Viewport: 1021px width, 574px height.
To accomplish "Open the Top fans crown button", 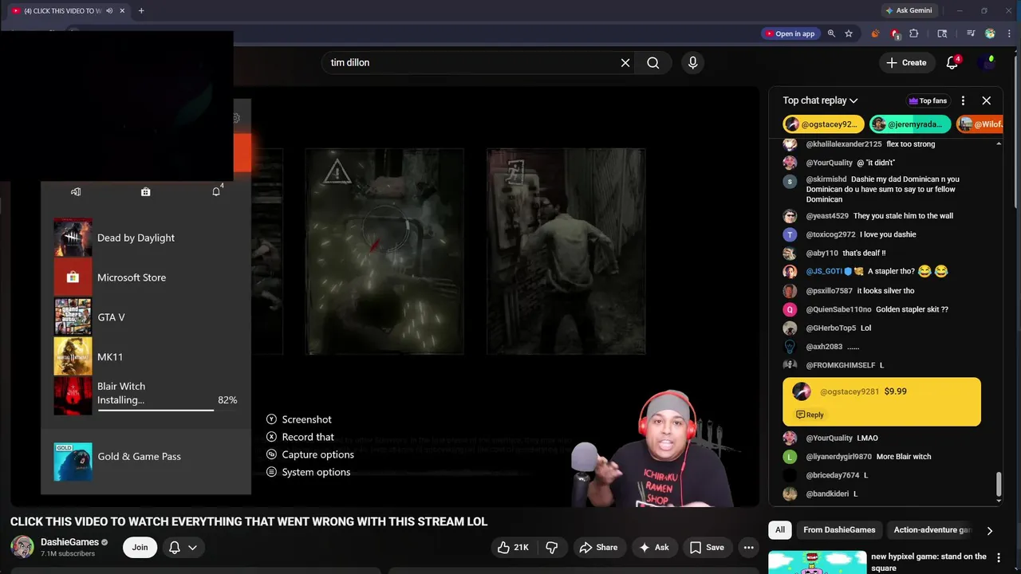I will 928,100.
